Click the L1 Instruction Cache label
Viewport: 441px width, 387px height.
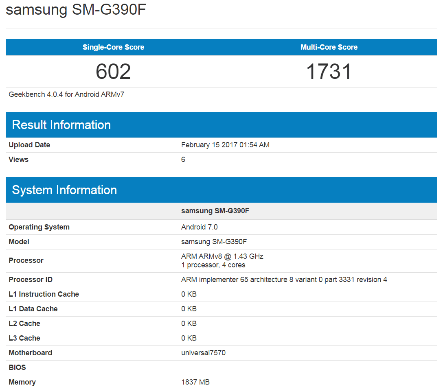[x=44, y=294]
